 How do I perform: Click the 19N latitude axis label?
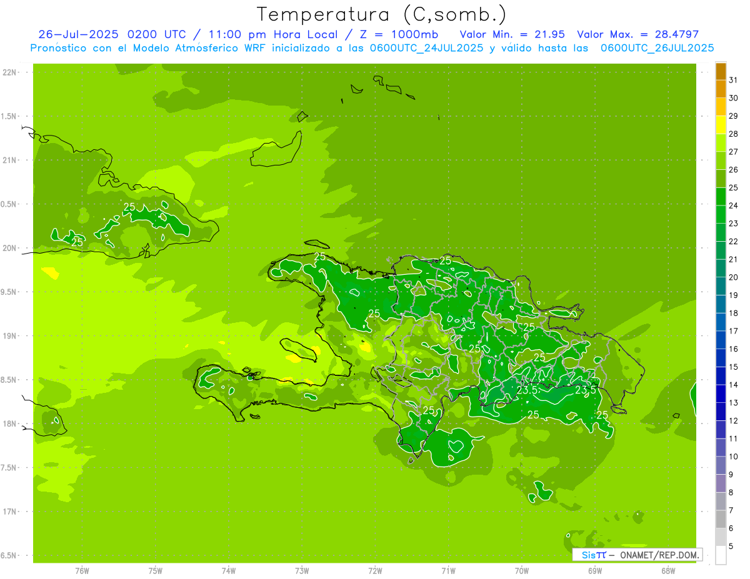point(10,336)
